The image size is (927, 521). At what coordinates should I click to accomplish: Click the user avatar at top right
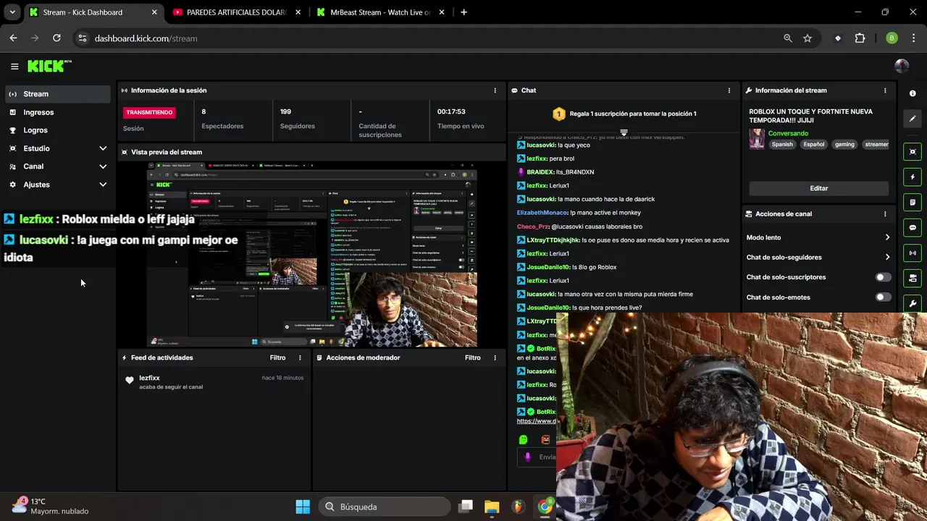click(x=902, y=66)
